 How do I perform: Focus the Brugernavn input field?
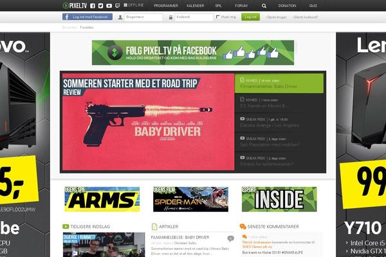143,17
